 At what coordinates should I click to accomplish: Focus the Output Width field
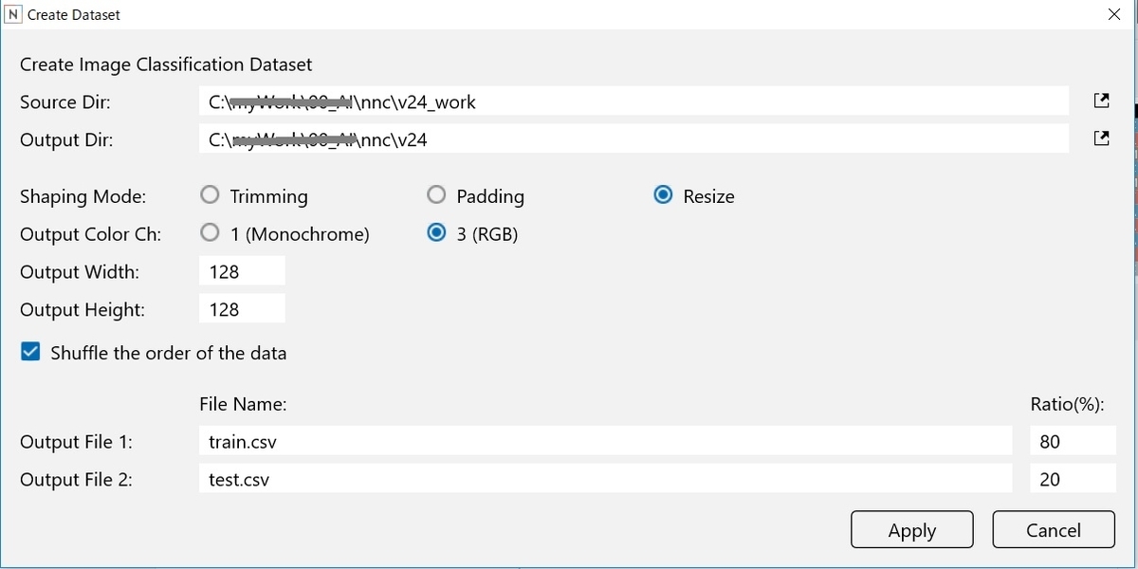tap(241, 272)
